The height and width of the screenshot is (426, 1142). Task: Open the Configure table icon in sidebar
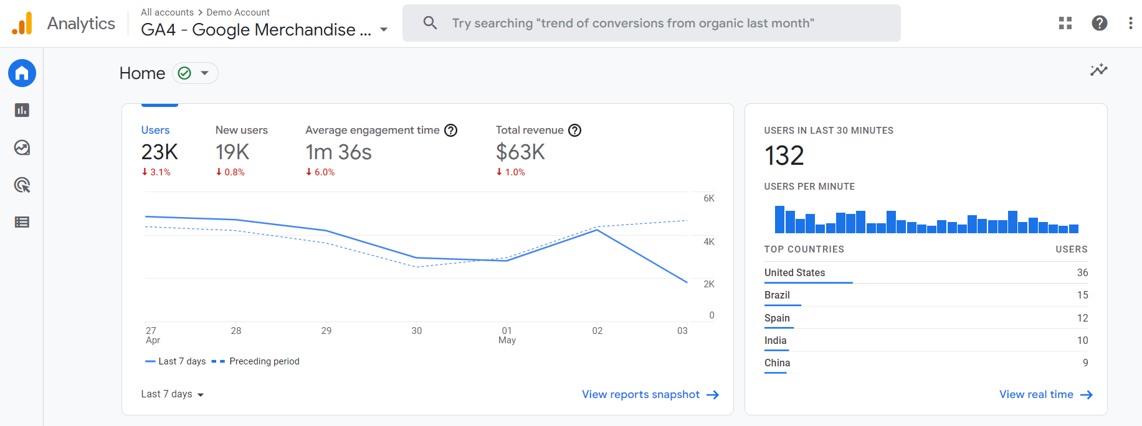(22, 222)
